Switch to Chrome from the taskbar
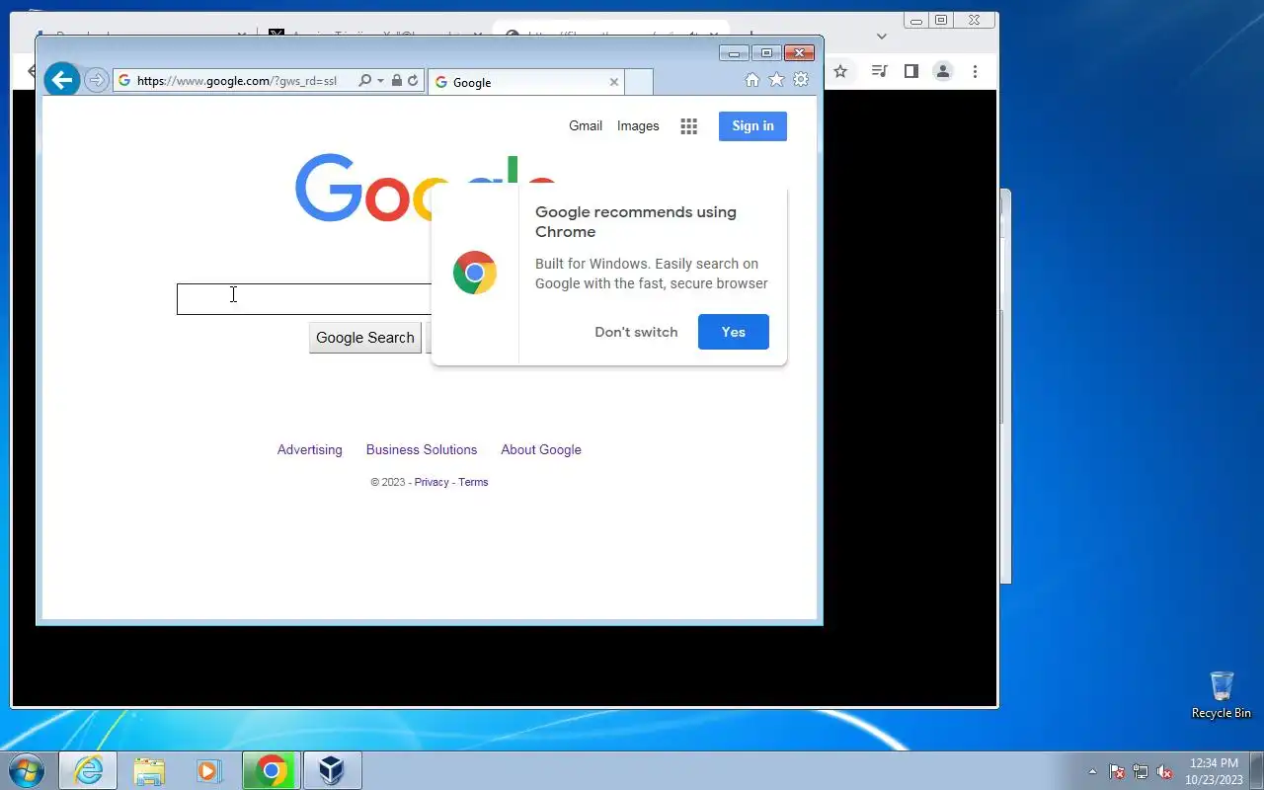This screenshot has width=1264, height=790. click(272, 770)
